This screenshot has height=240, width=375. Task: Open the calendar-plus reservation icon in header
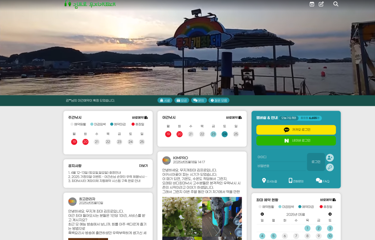coord(312,4)
